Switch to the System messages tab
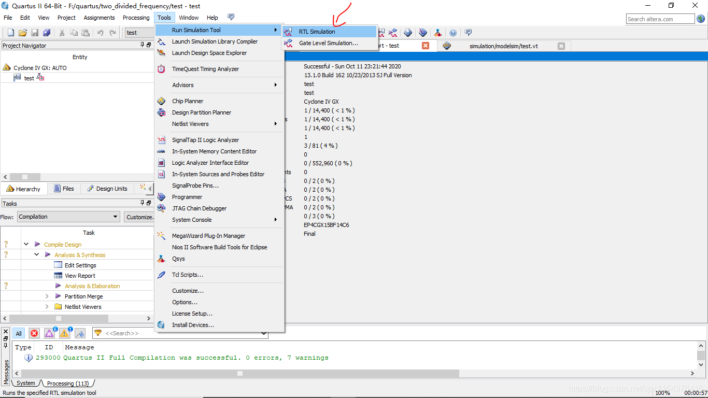The image size is (708, 398). point(26,383)
